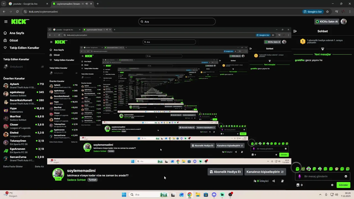Open Discord from the taskbar

[214, 195]
